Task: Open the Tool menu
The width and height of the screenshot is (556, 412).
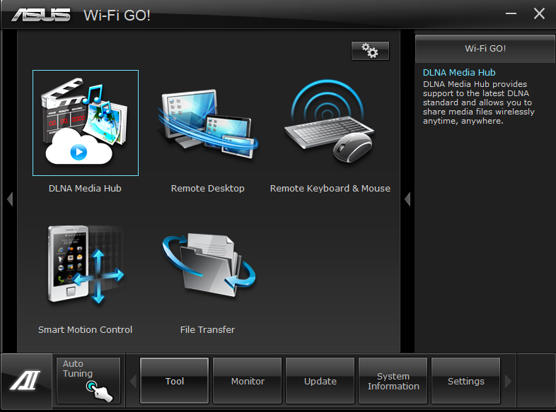Action: (174, 381)
